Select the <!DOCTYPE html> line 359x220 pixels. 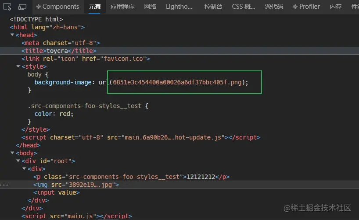click(x=36, y=19)
